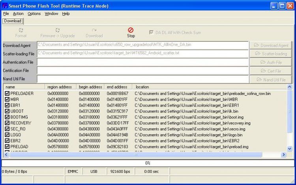Click the Smart Phone Flash Tool title icon
This screenshot has height=185, width=296.
[x=5, y=6]
